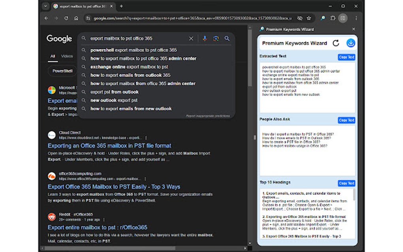Click the crossed-eye icon in the address bar
The image size is (403, 252).
299,18
